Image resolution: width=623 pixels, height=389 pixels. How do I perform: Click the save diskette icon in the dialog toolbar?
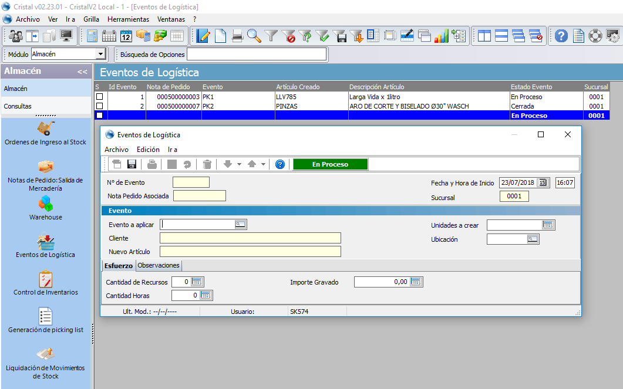(x=132, y=164)
